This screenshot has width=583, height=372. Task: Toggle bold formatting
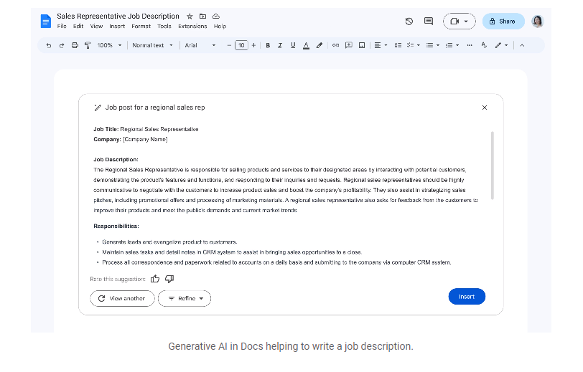[x=268, y=45]
